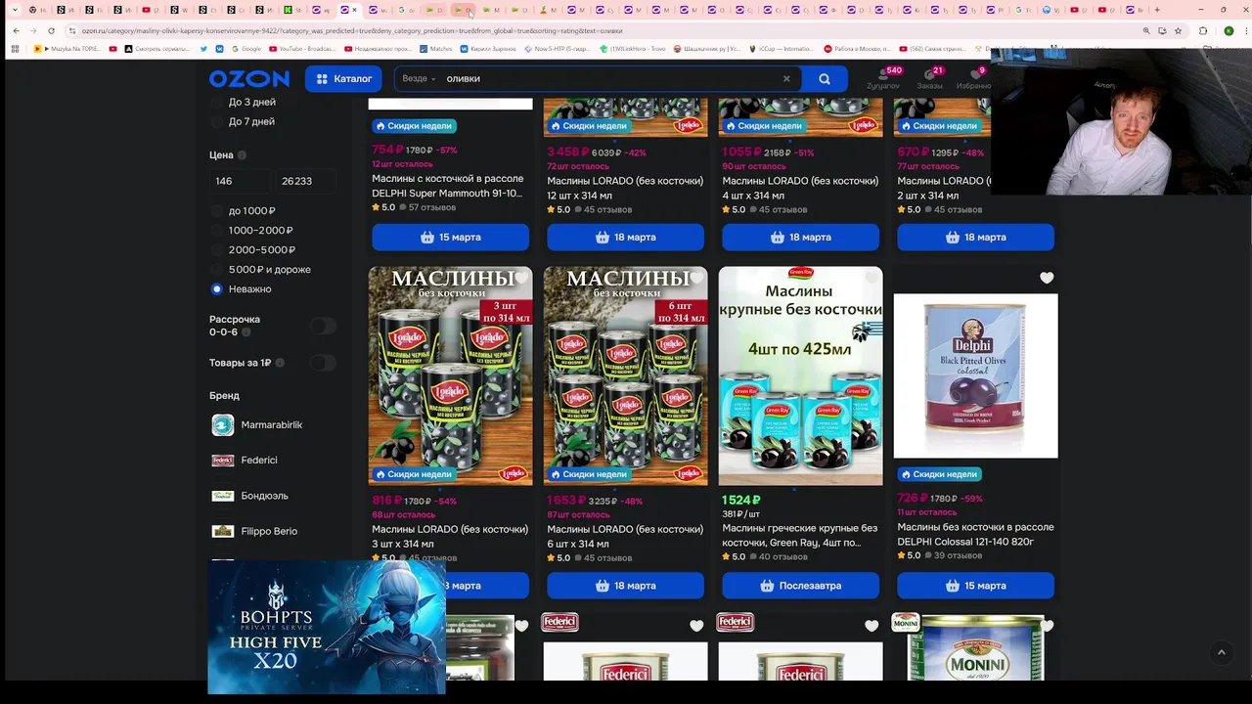Screen dimensions: 1252x704
Task: Click the info icon beside Товары за 1₽
Action: point(280,363)
